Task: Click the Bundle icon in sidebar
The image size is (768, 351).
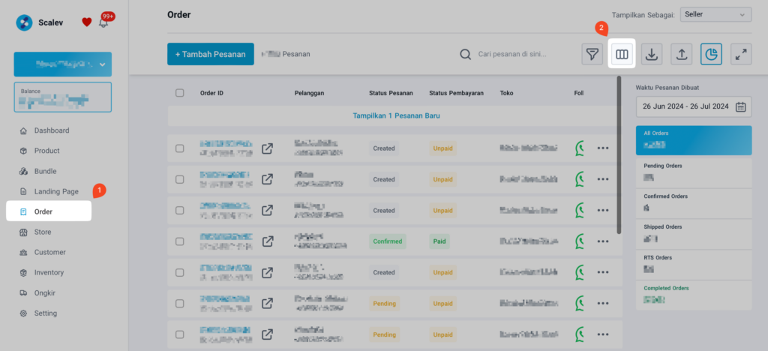Action: 23,171
